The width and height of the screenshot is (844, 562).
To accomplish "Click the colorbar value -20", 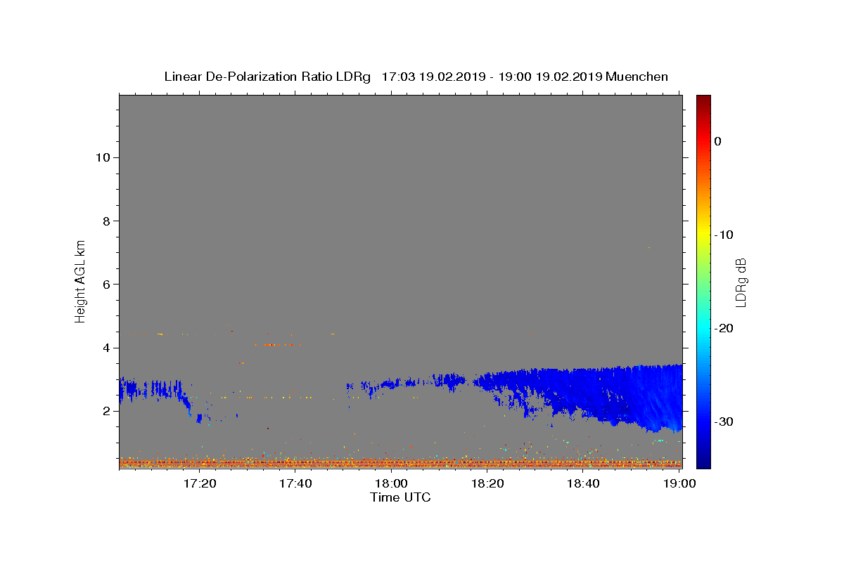I will pyautogui.click(x=724, y=328).
